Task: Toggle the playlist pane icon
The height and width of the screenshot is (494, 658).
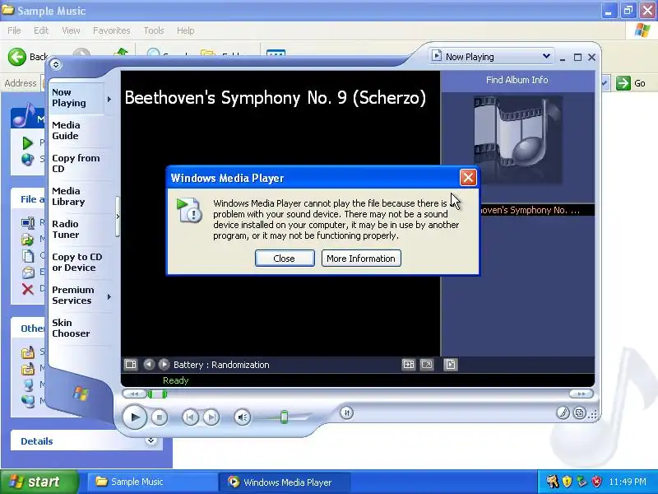Action: tap(450, 364)
